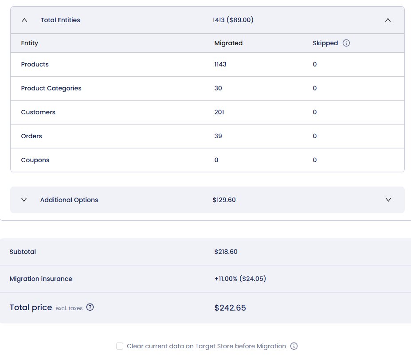411x362 pixels.
Task: Select the Products skipped count
Action: [315, 64]
